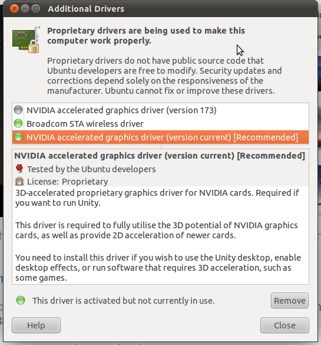This screenshot has width=321, height=345.
Task: Click the License Proprietary padlock icon
Action: (19, 181)
